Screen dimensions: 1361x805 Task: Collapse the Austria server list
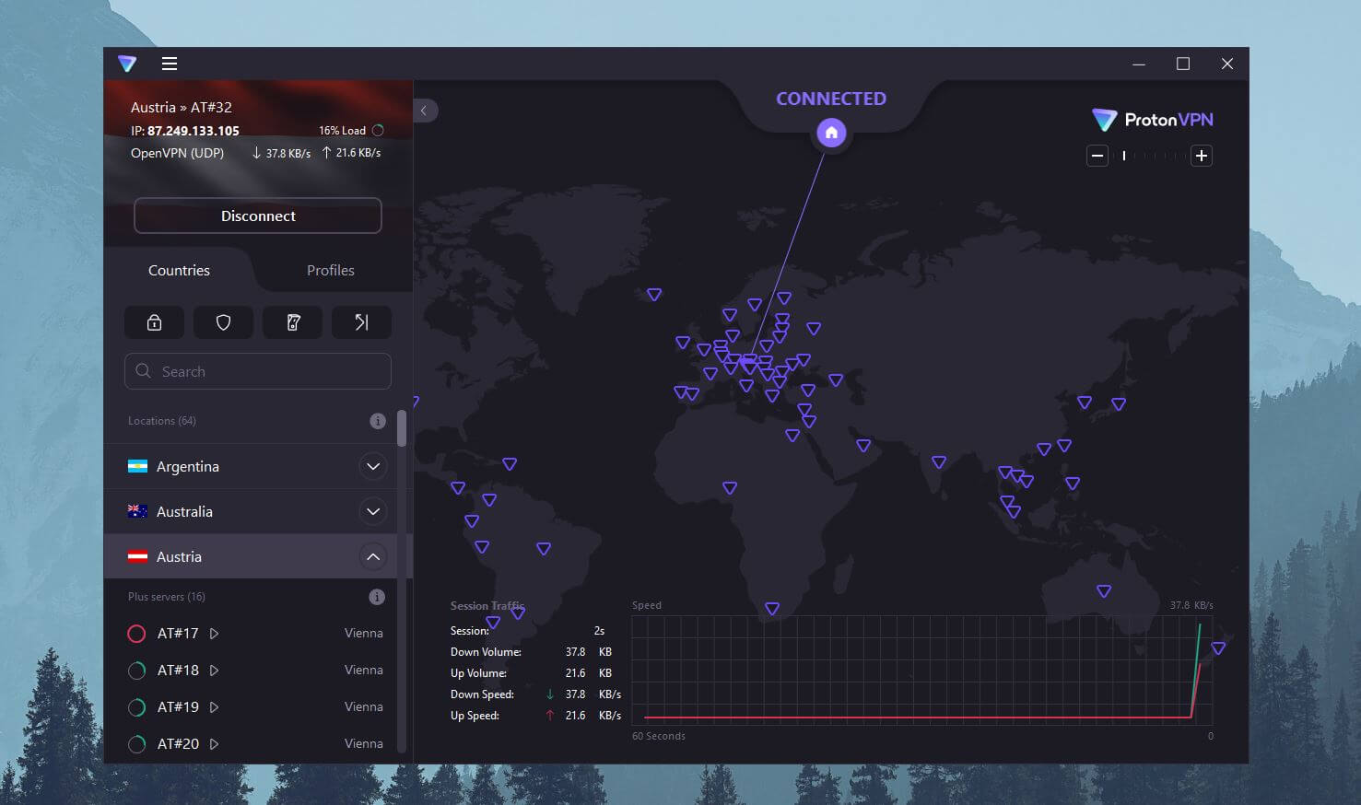[373, 556]
